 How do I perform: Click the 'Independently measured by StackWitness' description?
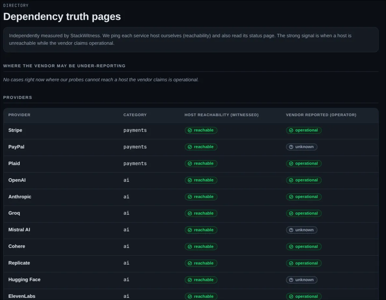coord(180,39)
